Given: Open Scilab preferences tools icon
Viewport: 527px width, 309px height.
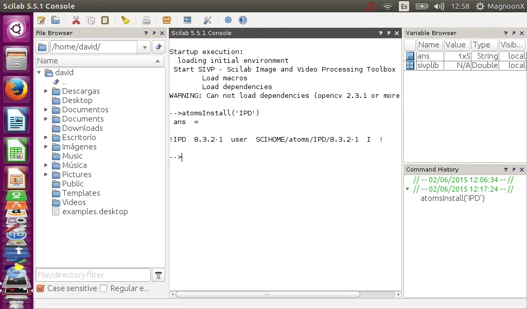Looking at the screenshot, I should (207, 20).
